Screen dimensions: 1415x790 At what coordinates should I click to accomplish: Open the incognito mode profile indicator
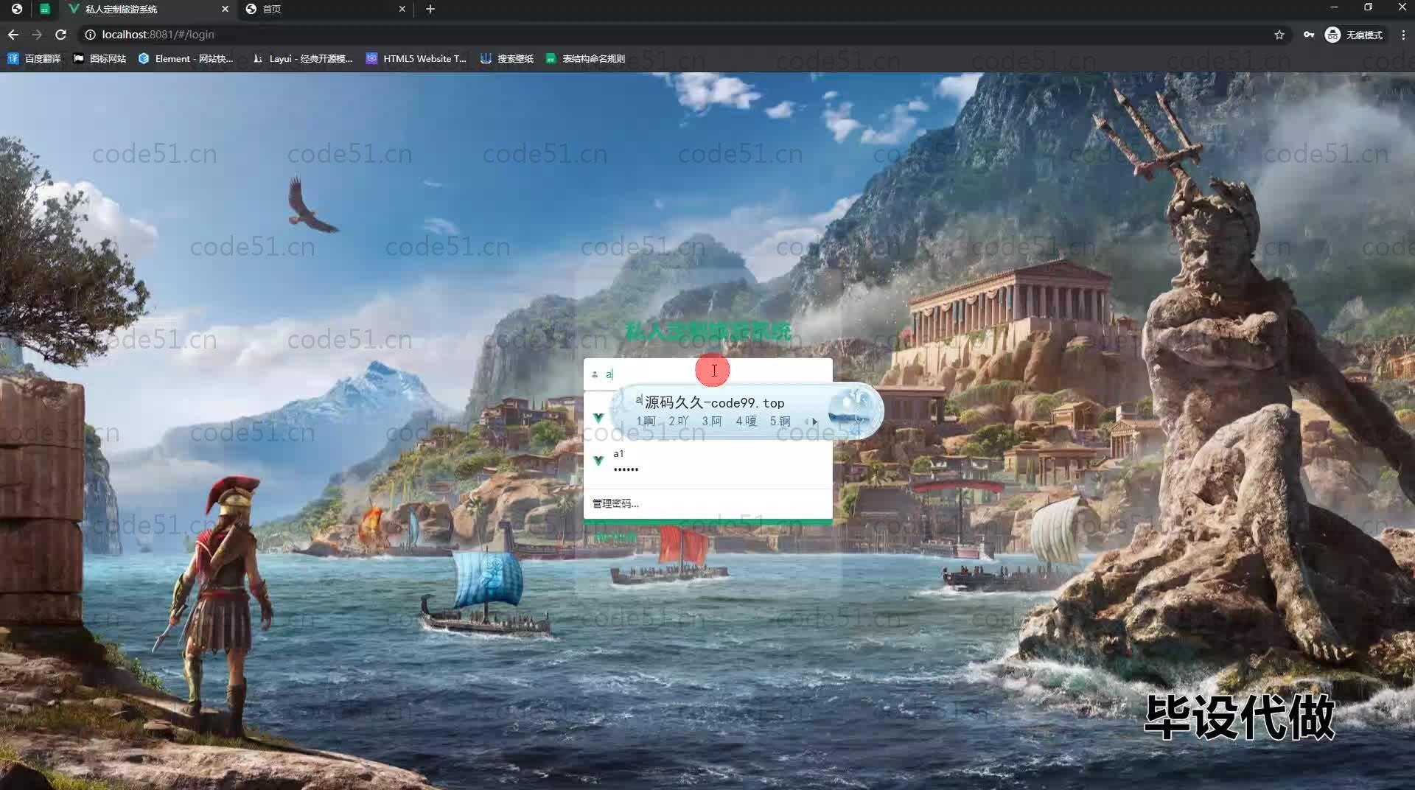tap(1354, 35)
